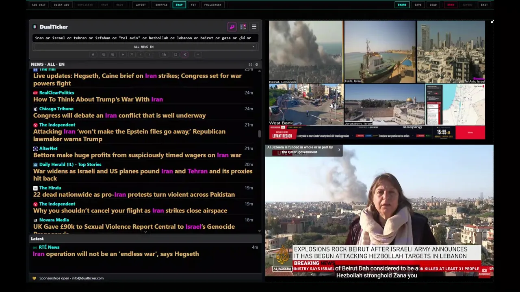Open the layout grid icon beside hamburger menu

[243, 27]
